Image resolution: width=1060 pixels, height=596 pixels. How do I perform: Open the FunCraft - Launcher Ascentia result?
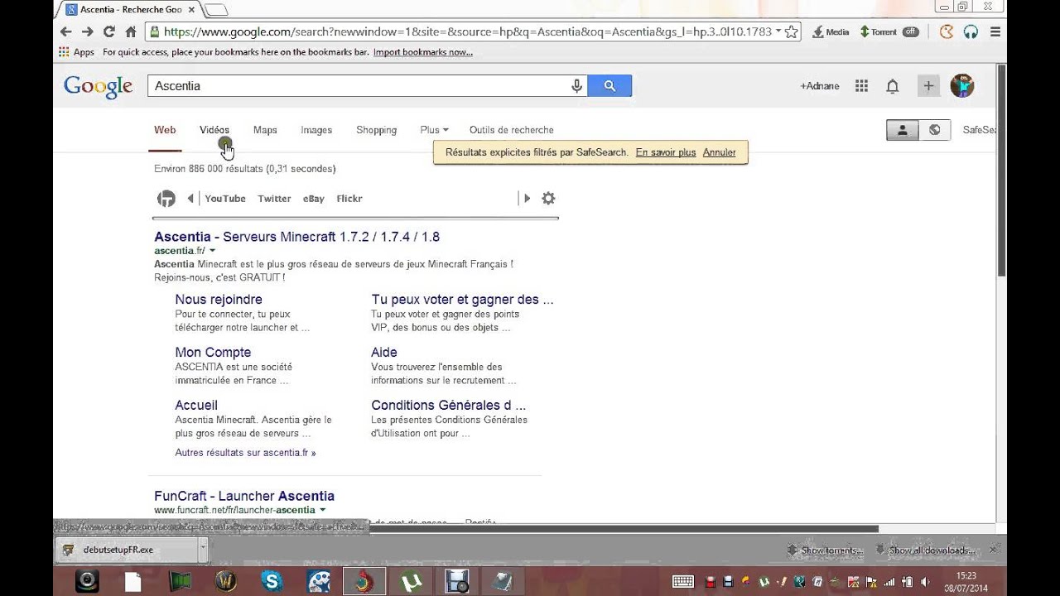click(x=244, y=496)
